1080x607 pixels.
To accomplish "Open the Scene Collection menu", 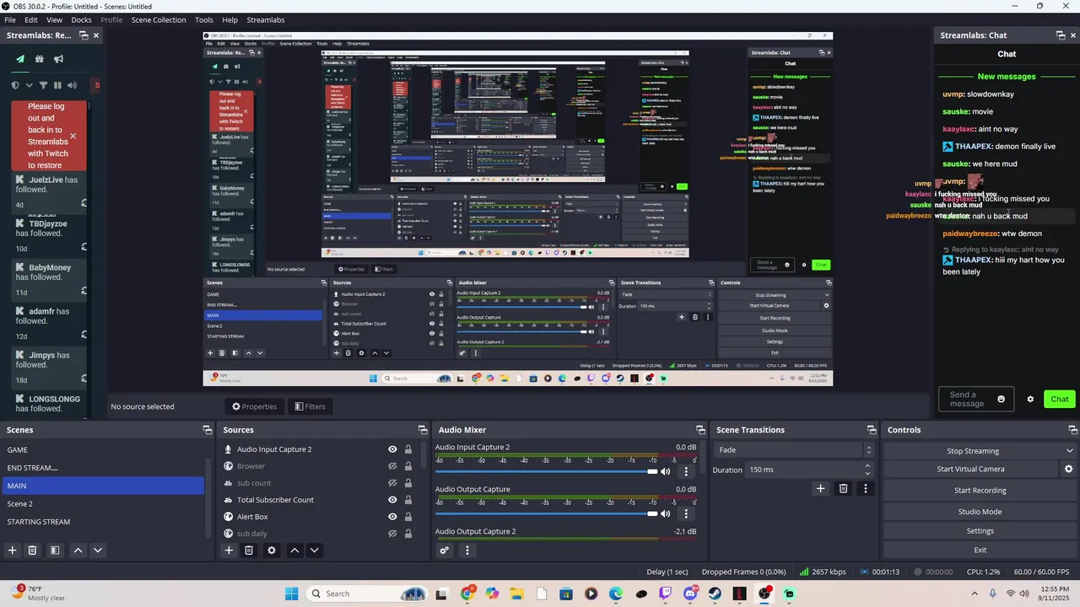I will pyautogui.click(x=159, y=19).
